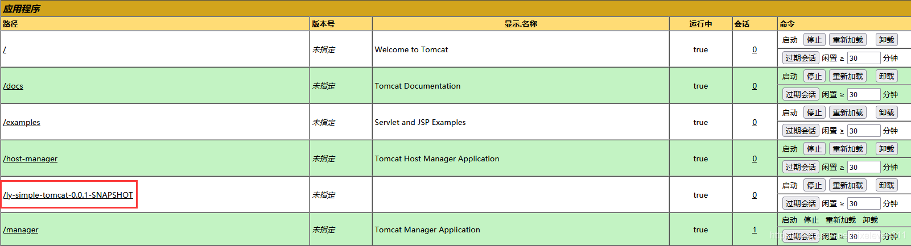Click idle minutes field for /docs
The image size is (911, 246).
coord(864,94)
